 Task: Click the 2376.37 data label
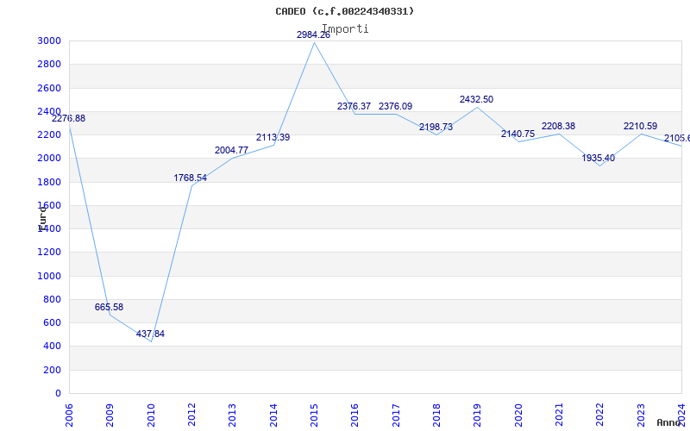point(354,106)
